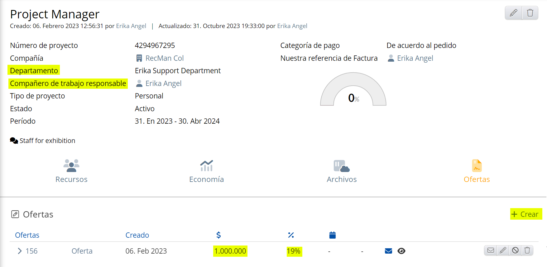Screen dimensions: 547x267
Task: Open Erika Angel responsible coworker link
Action: pyautogui.click(x=163, y=83)
